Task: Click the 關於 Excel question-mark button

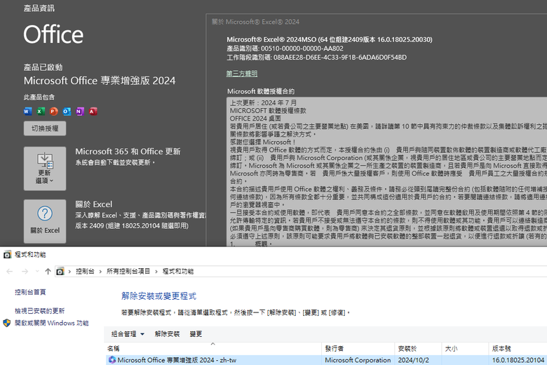Action: click(x=45, y=221)
